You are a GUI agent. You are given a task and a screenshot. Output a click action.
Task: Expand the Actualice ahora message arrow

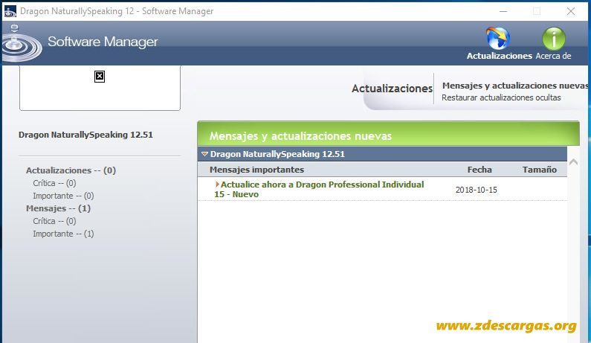coord(217,184)
